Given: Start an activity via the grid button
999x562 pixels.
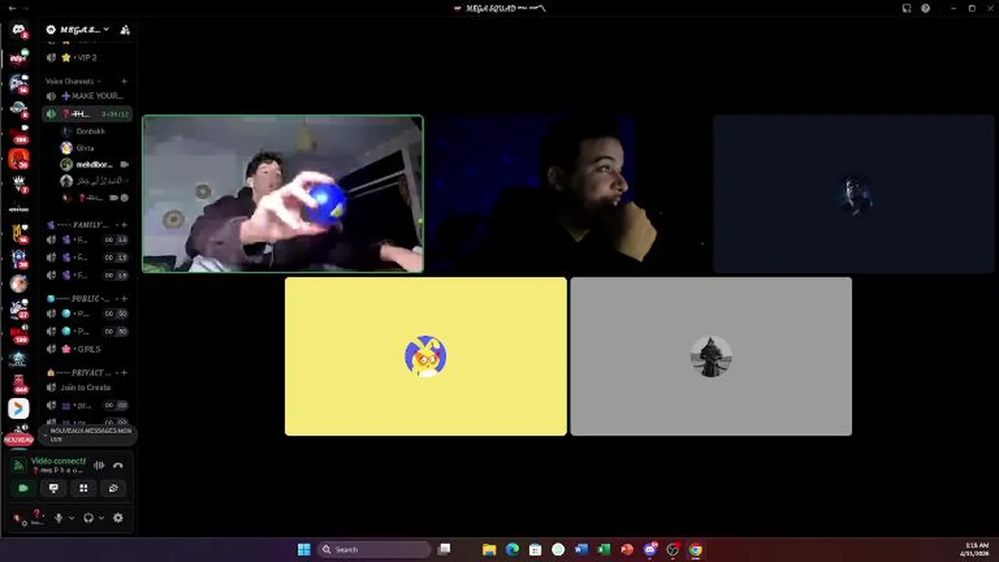Looking at the screenshot, I should point(84,488).
